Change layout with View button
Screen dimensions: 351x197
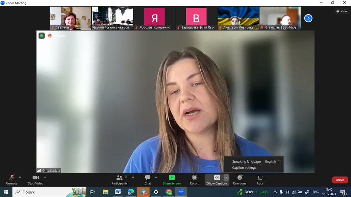point(342,11)
